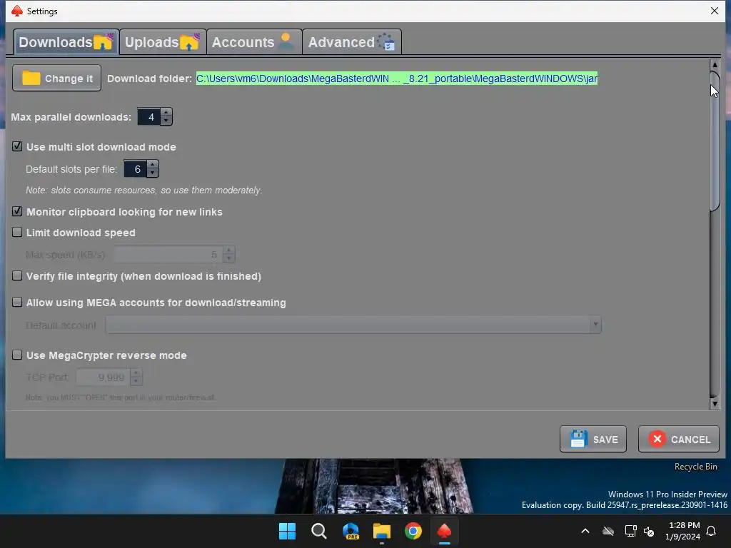Image resolution: width=731 pixels, height=548 pixels.
Task: Click scrollbar up arrow in settings
Action: [x=715, y=65]
